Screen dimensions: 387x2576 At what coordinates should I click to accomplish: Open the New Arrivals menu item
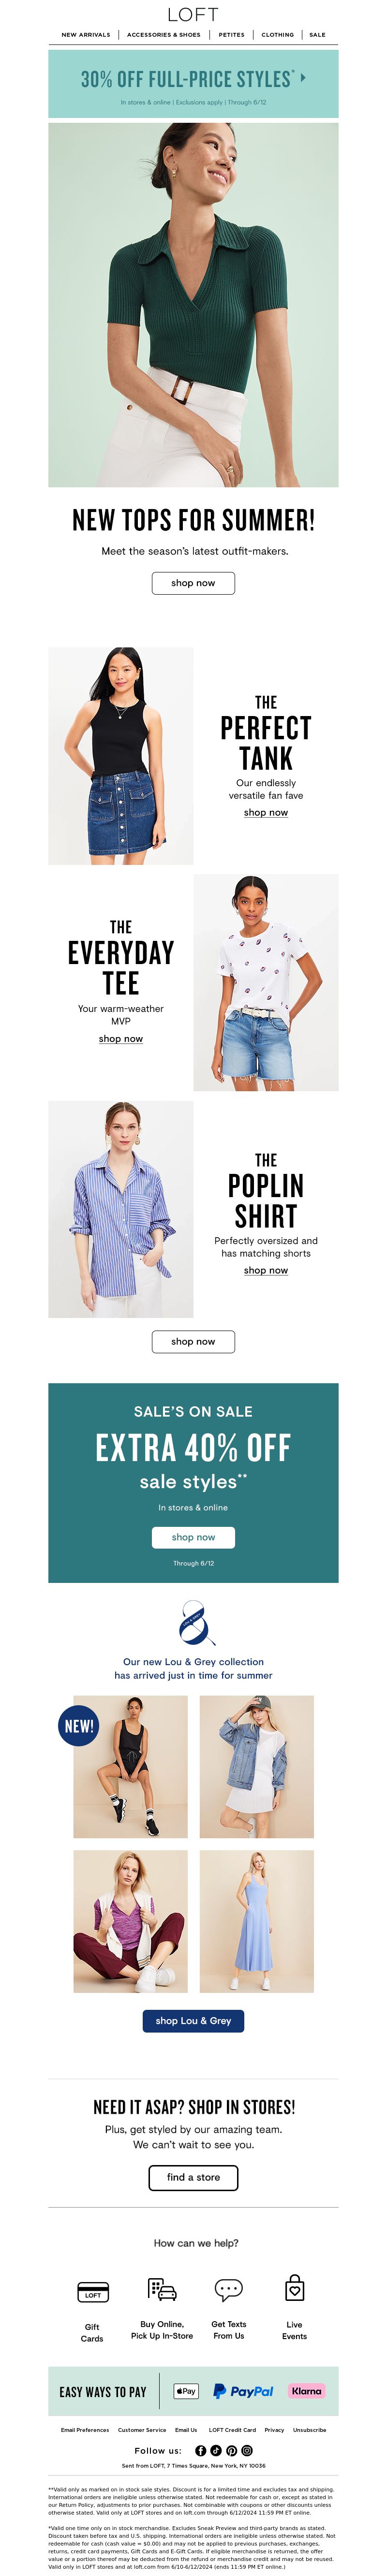86,35
